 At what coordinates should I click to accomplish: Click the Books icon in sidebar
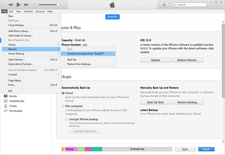(x=6, y=96)
